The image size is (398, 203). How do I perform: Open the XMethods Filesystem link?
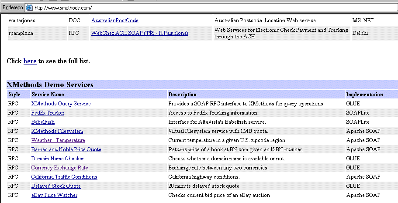[x=57, y=131]
